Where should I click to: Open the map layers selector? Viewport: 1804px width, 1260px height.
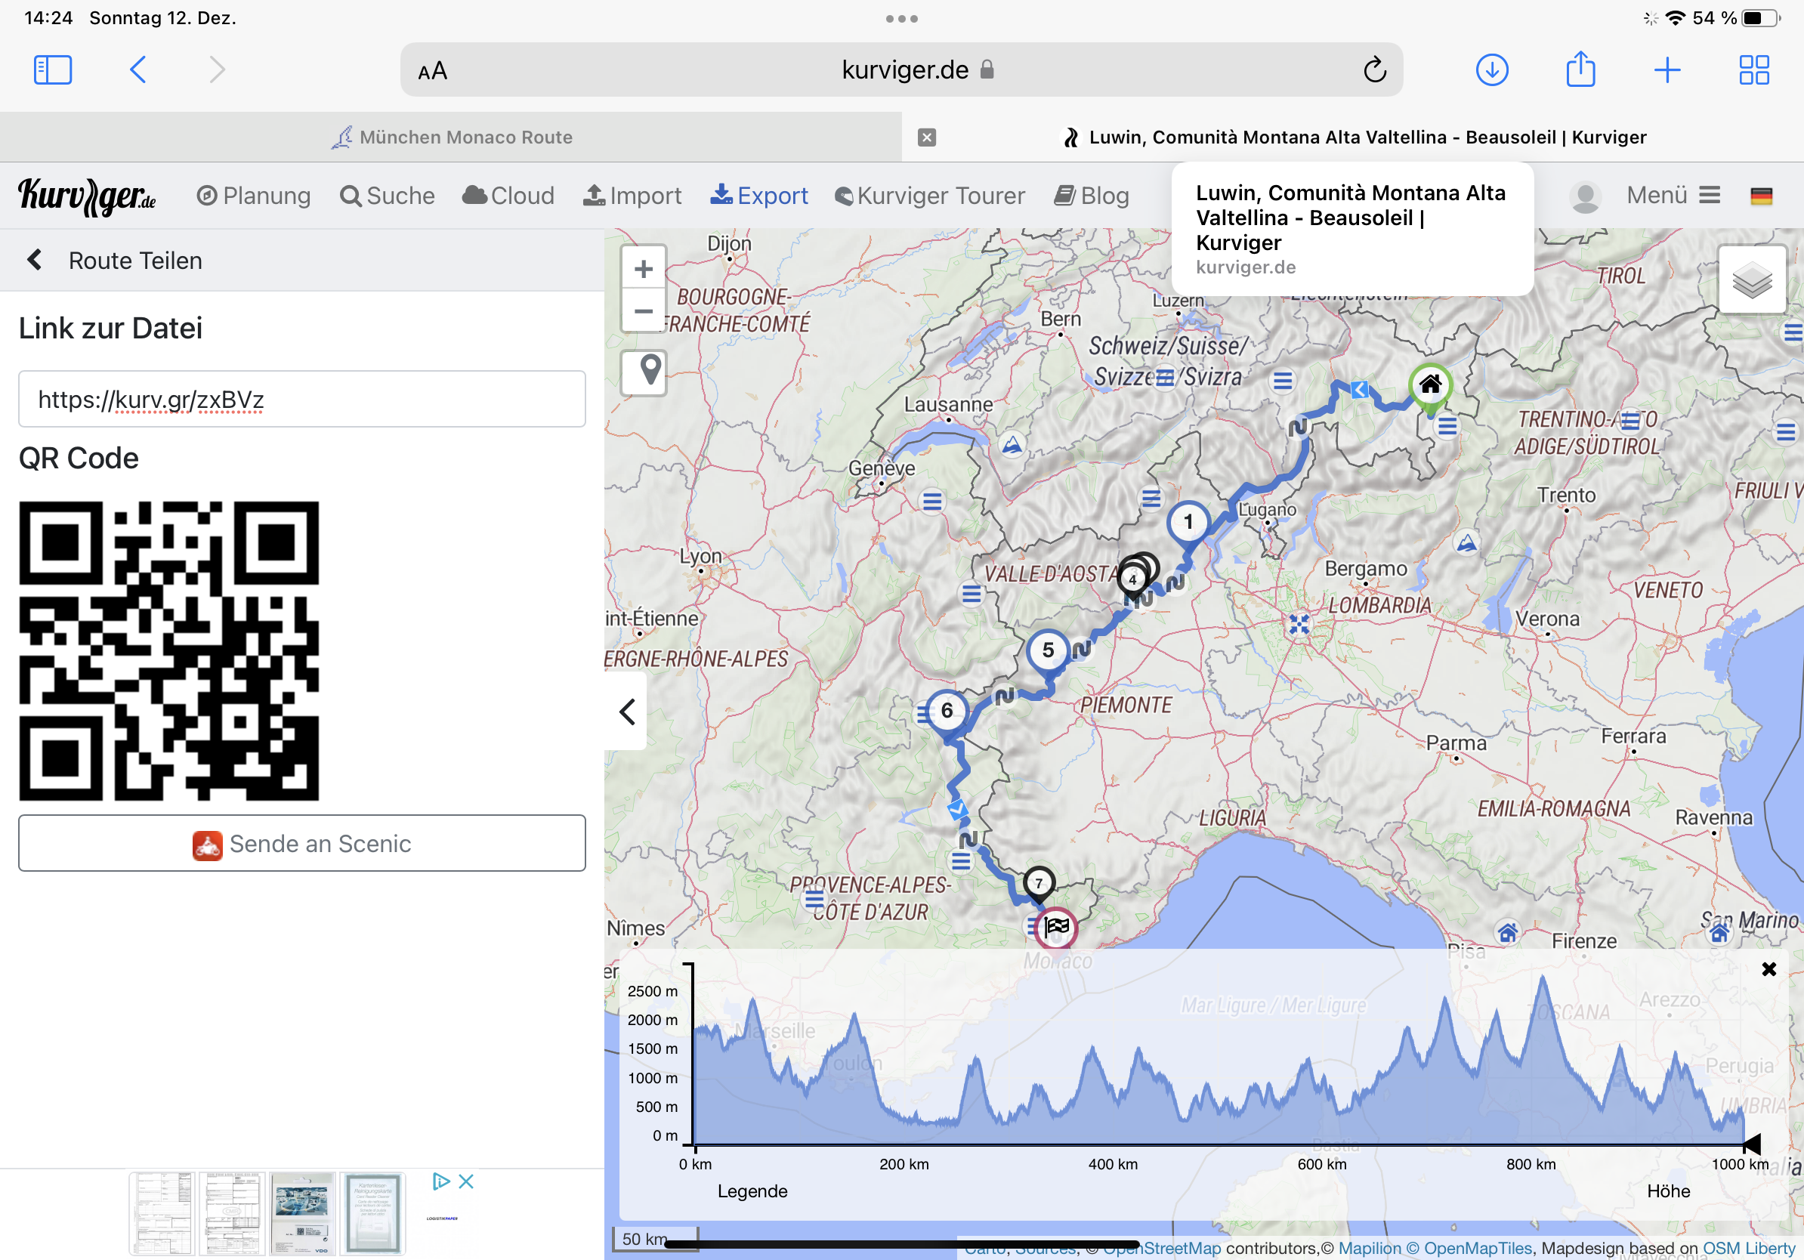coord(1751,279)
